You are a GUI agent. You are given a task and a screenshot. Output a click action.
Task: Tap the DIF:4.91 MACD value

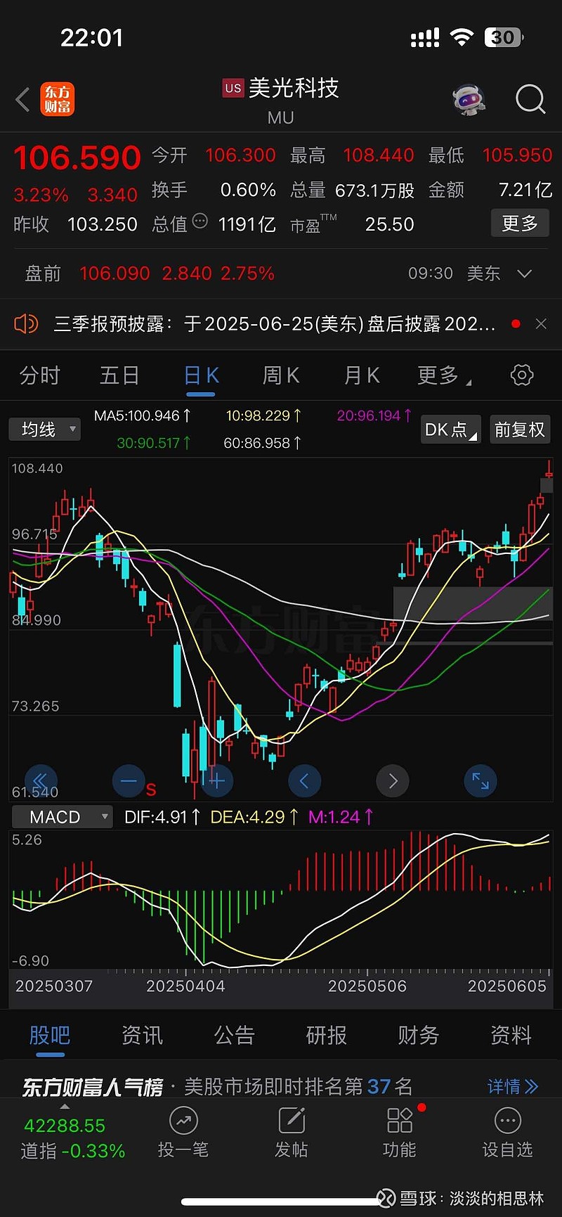click(162, 817)
